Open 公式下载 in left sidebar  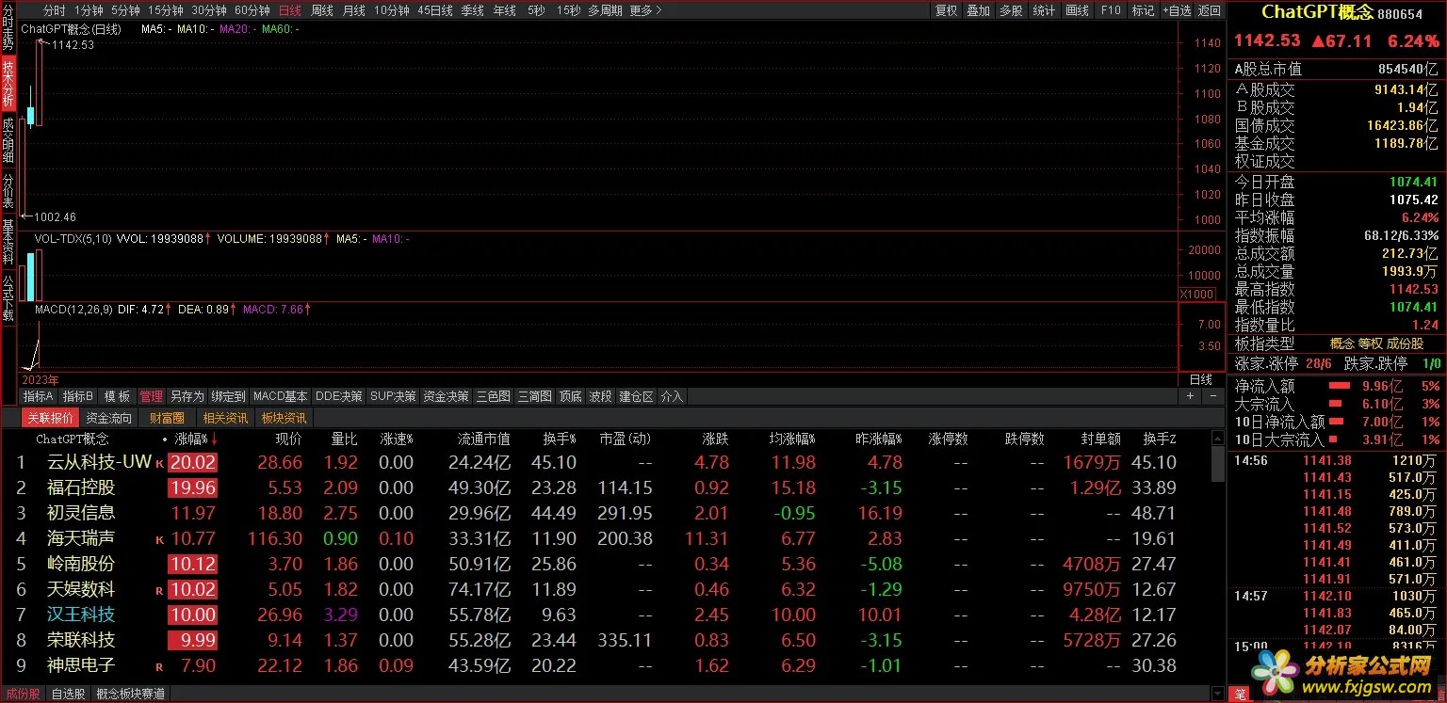click(8, 297)
